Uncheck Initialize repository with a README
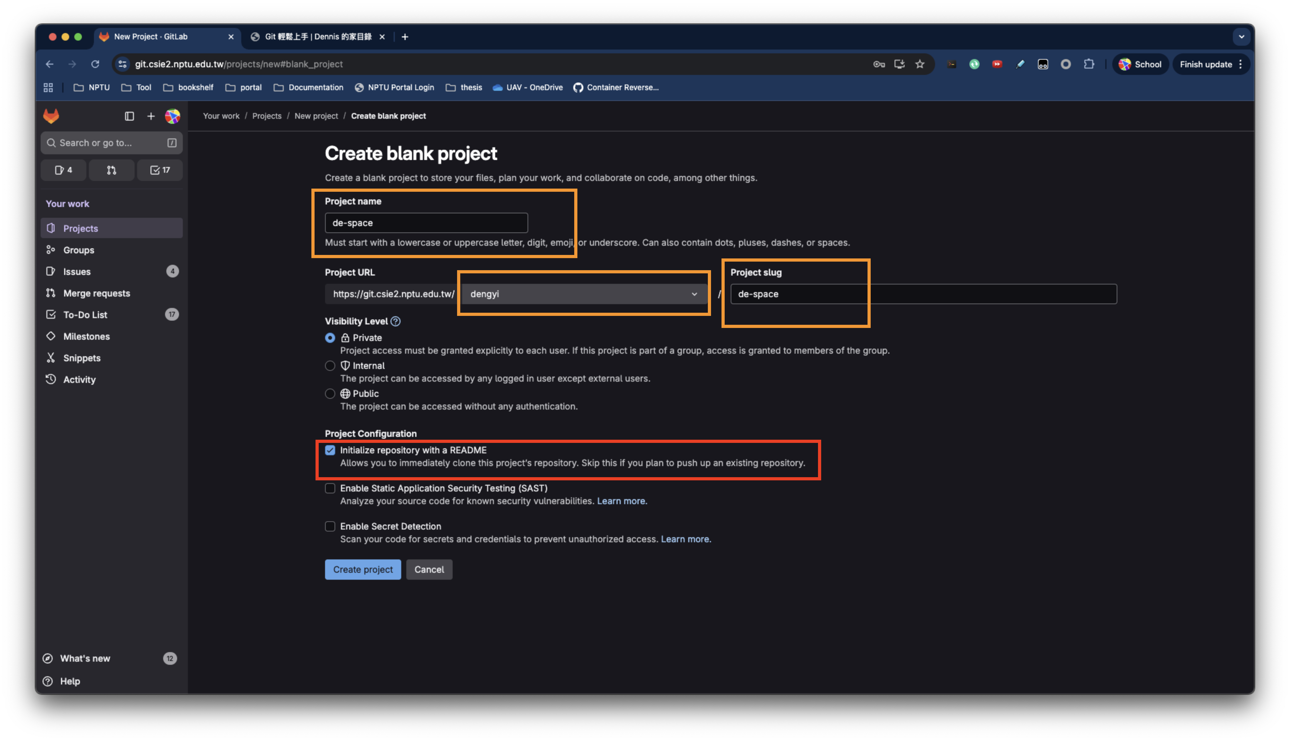Viewport: 1290px width, 741px height. tap(330, 450)
